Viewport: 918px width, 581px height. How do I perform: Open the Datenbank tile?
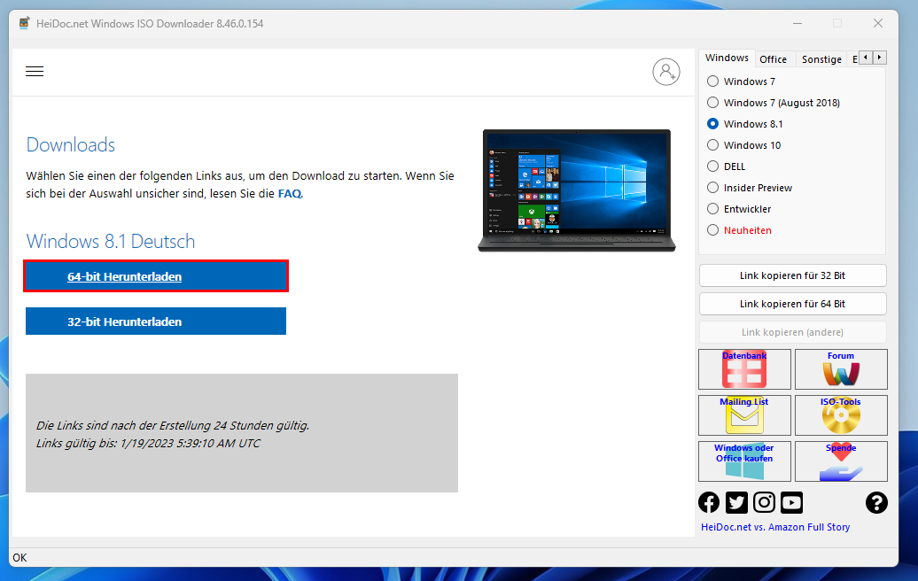[744, 369]
